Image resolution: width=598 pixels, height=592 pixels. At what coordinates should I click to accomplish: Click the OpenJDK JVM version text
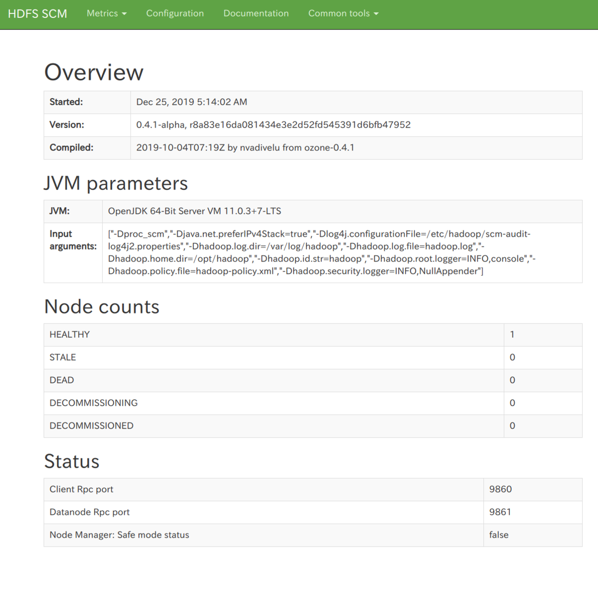pos(194,211)
